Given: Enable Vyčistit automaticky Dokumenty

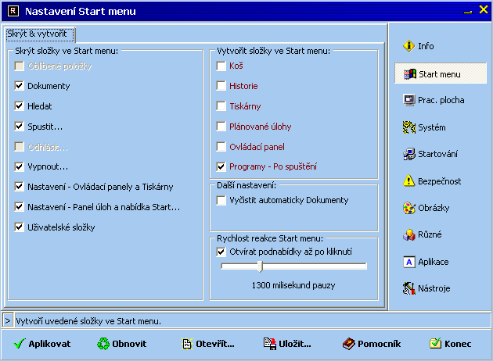Looking at the screenshot, I should click(x=221, y=200).
